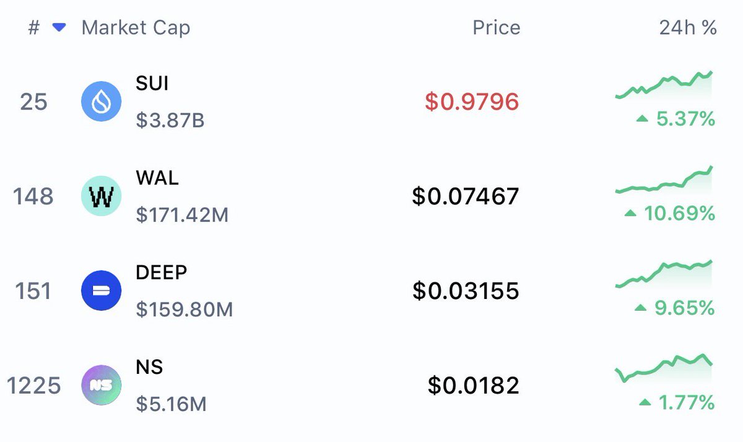Sort the list by Price header
743x442 pixels.
(496, 28)
